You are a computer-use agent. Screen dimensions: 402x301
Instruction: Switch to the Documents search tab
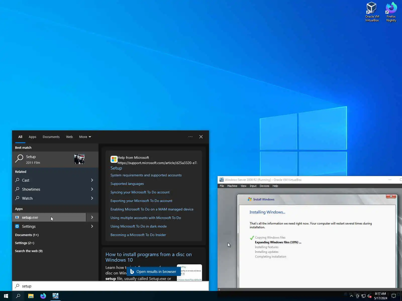(x=51, y=137)
